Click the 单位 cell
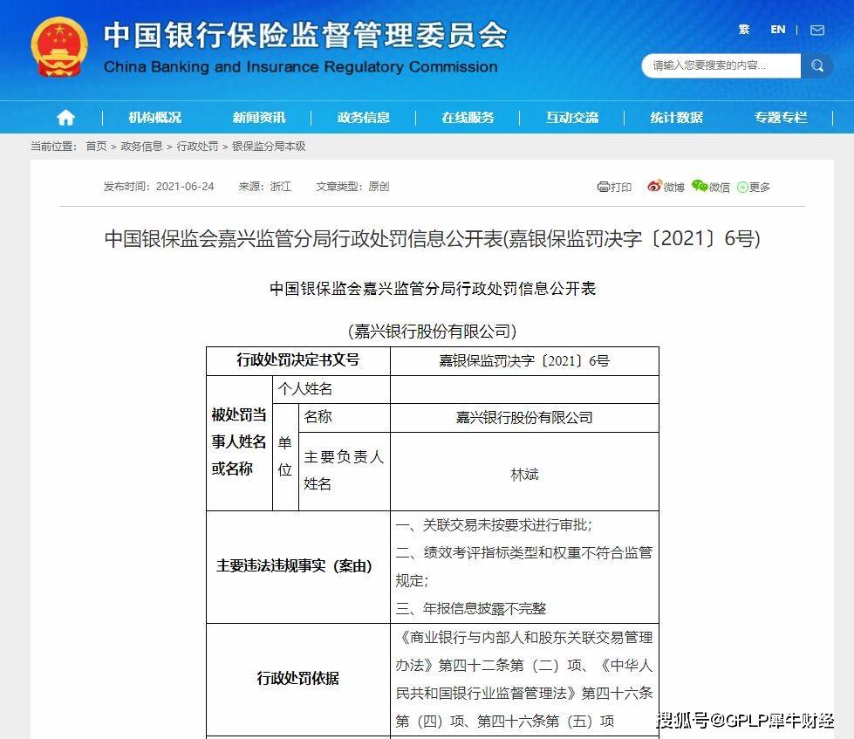 point(285,457)
